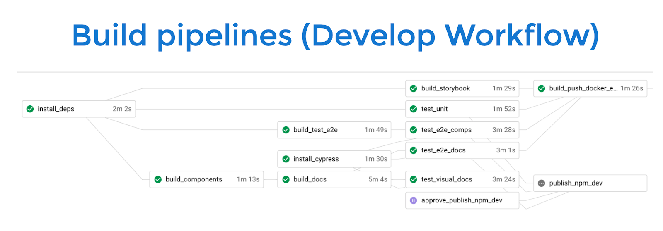Screen dimensions: 663x231
Task: Click the gray pending icon on publish_npm_dev
Action: click(x=541, y=183)
